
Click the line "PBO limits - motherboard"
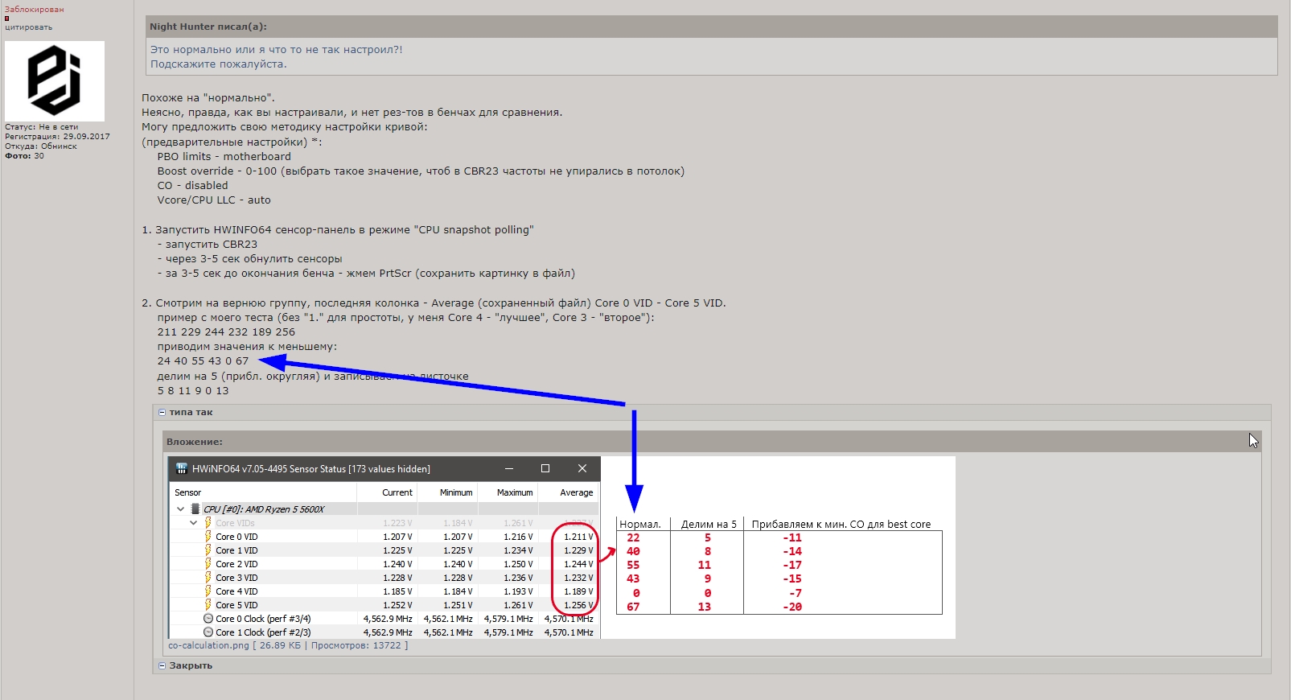pos(224,156)
